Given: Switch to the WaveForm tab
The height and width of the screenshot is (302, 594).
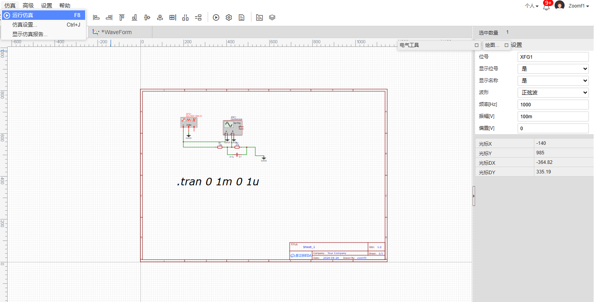Looking at the screenshot, I should [x=116, y=32].
